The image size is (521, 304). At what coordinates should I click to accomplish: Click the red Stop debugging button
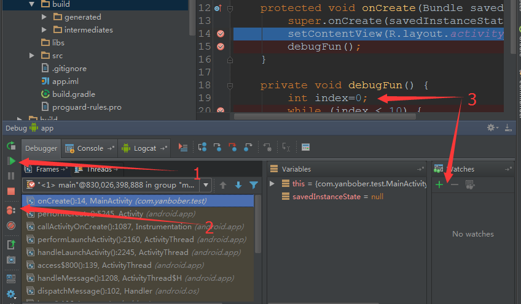pos(11,191)
